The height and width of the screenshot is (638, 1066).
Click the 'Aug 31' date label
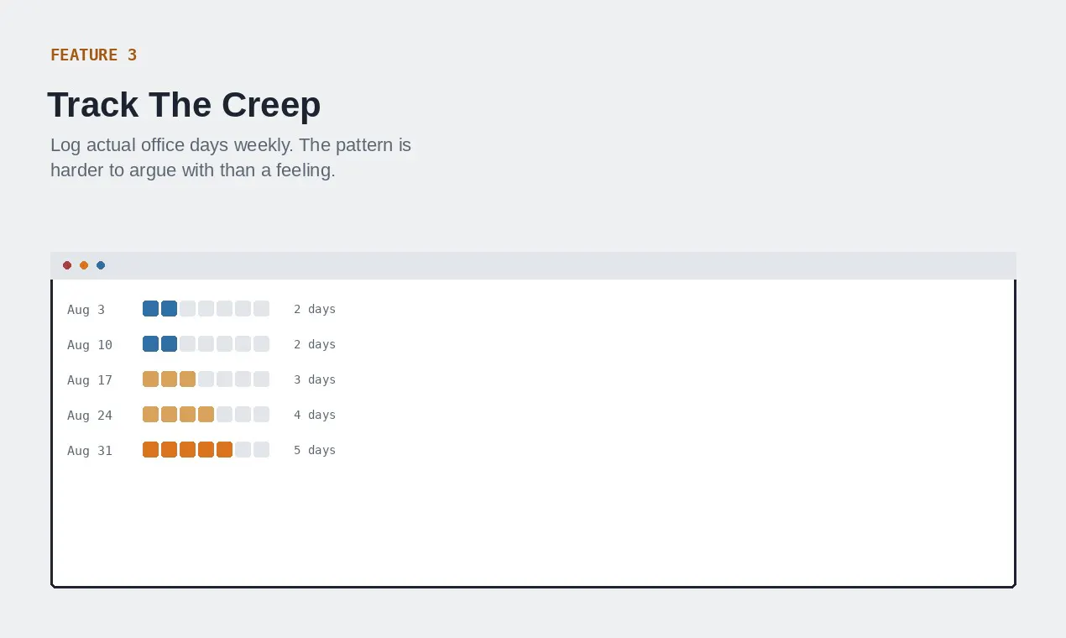point(90,451)
